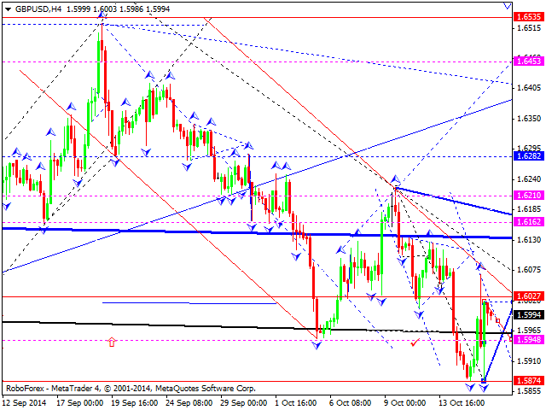Click the orange up arrow marker
Image resolution: width=546 pixels, height=410 pixels.
(112, 342)
